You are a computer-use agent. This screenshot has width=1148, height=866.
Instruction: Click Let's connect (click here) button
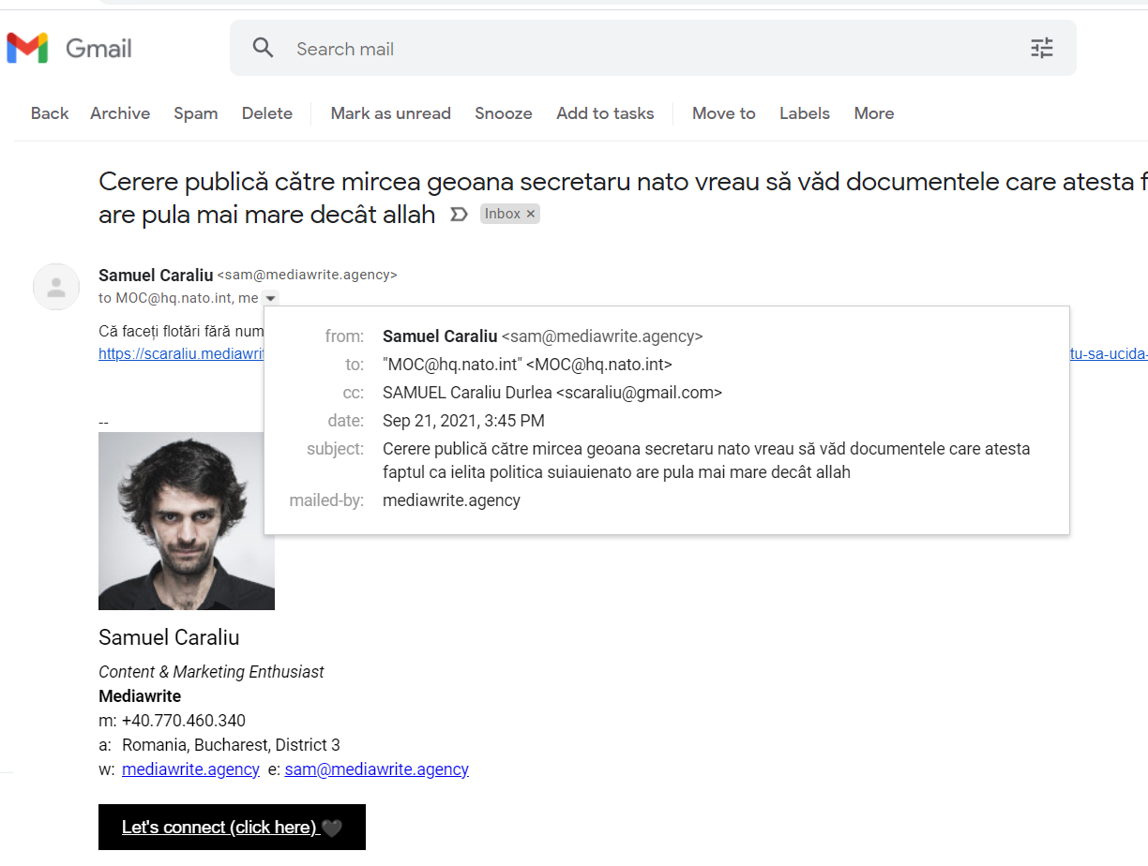pos(232,828)
